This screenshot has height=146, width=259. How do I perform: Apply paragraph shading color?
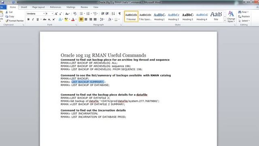(109, 19)
